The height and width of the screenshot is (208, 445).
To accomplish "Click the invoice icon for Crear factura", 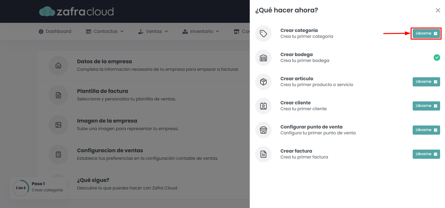I will 263,154.
